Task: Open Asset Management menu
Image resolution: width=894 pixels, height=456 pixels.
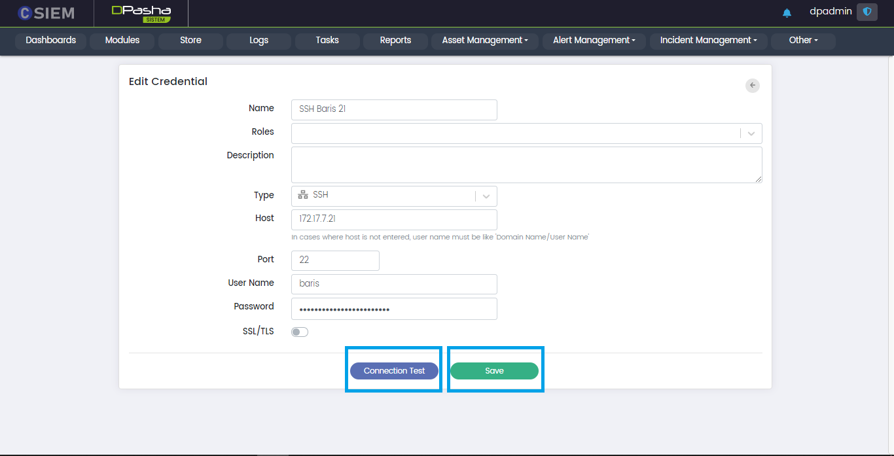Action: [x=485, y=41]
